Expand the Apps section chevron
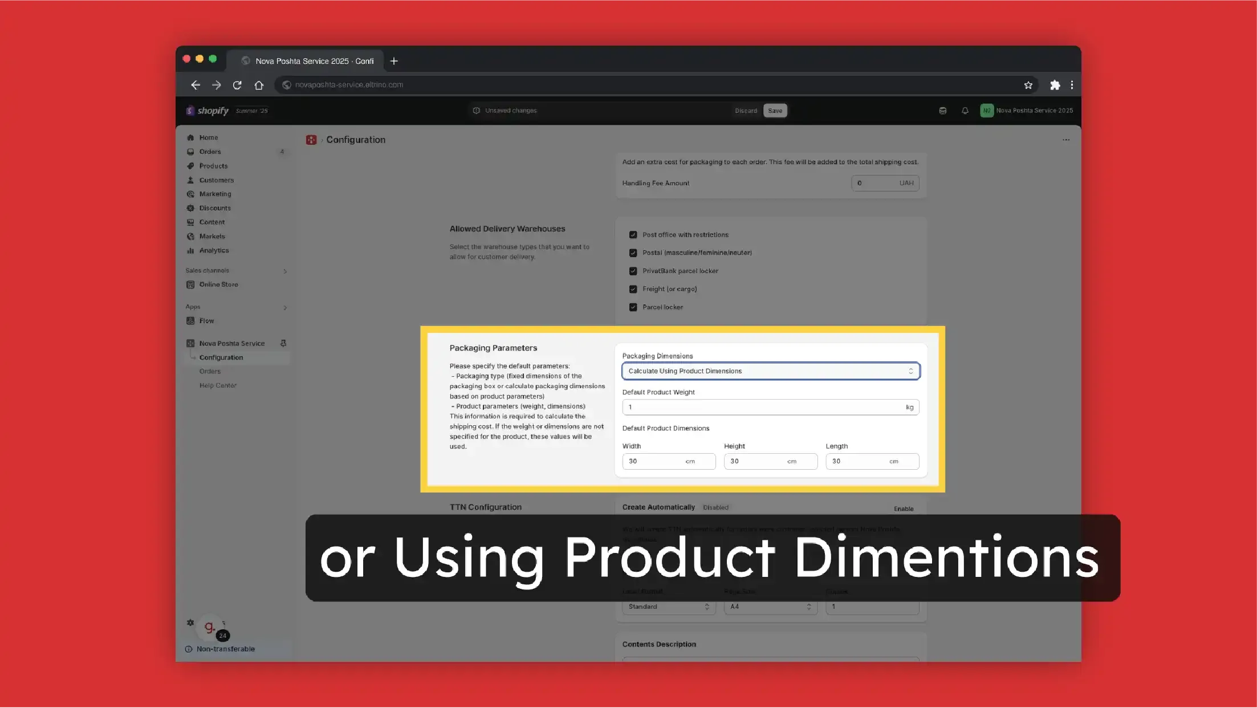1257x708 pixels. 285,307
